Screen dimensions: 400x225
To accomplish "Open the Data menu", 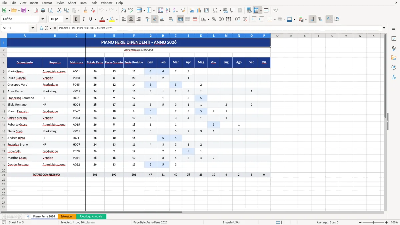I will pos(83,3).
